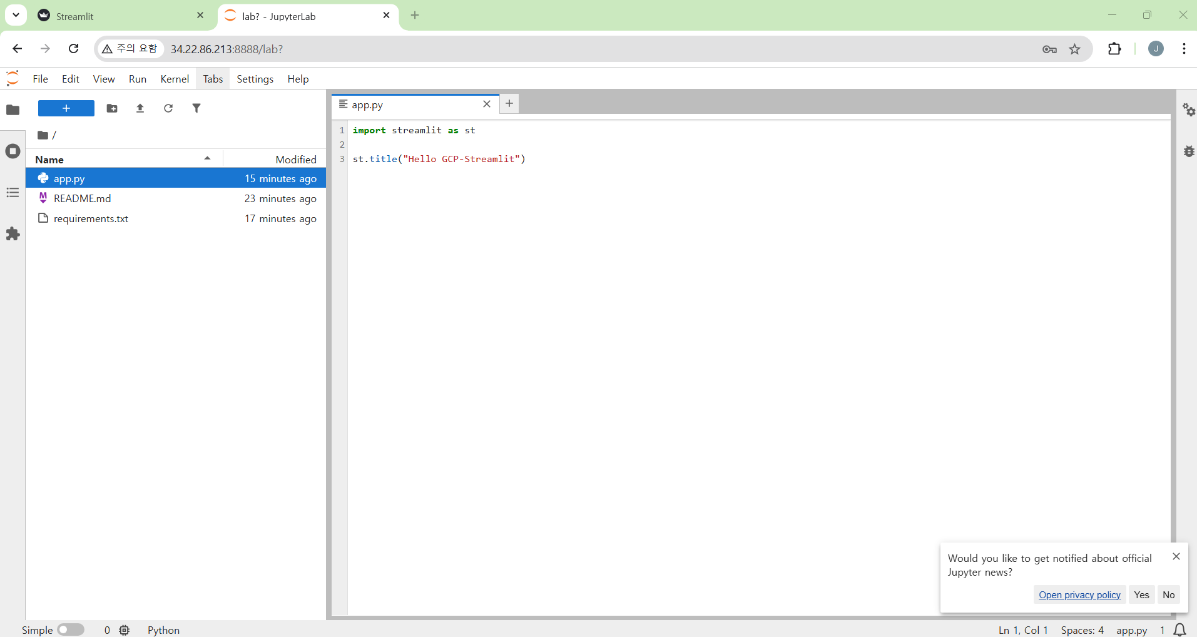Click kernel status icon in status bar
The width and height of the screenshot is (1197, 637).
click(x=125, y=630)
